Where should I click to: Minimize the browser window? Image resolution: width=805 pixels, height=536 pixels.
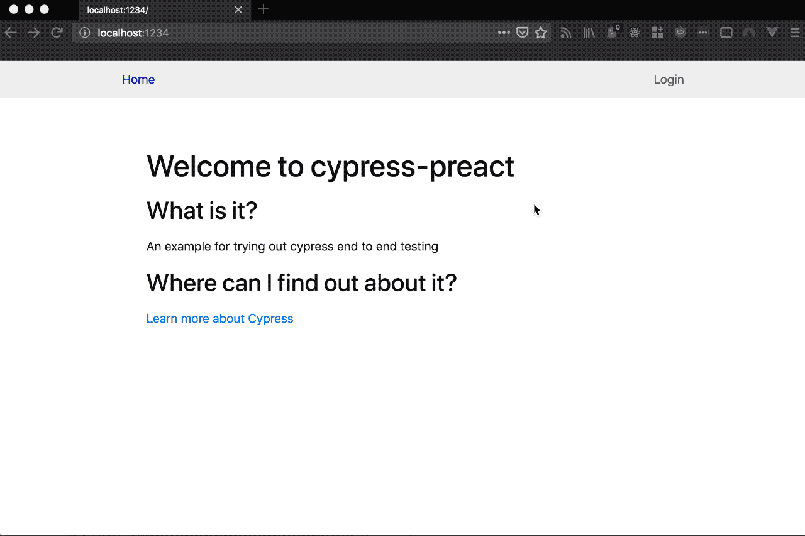point(29,9)
